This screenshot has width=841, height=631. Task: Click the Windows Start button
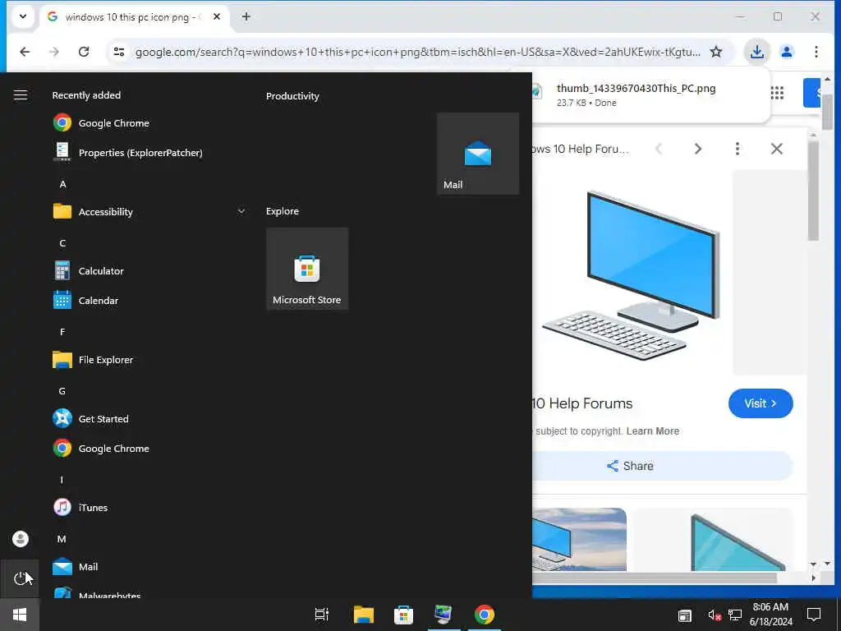(20, 615)
